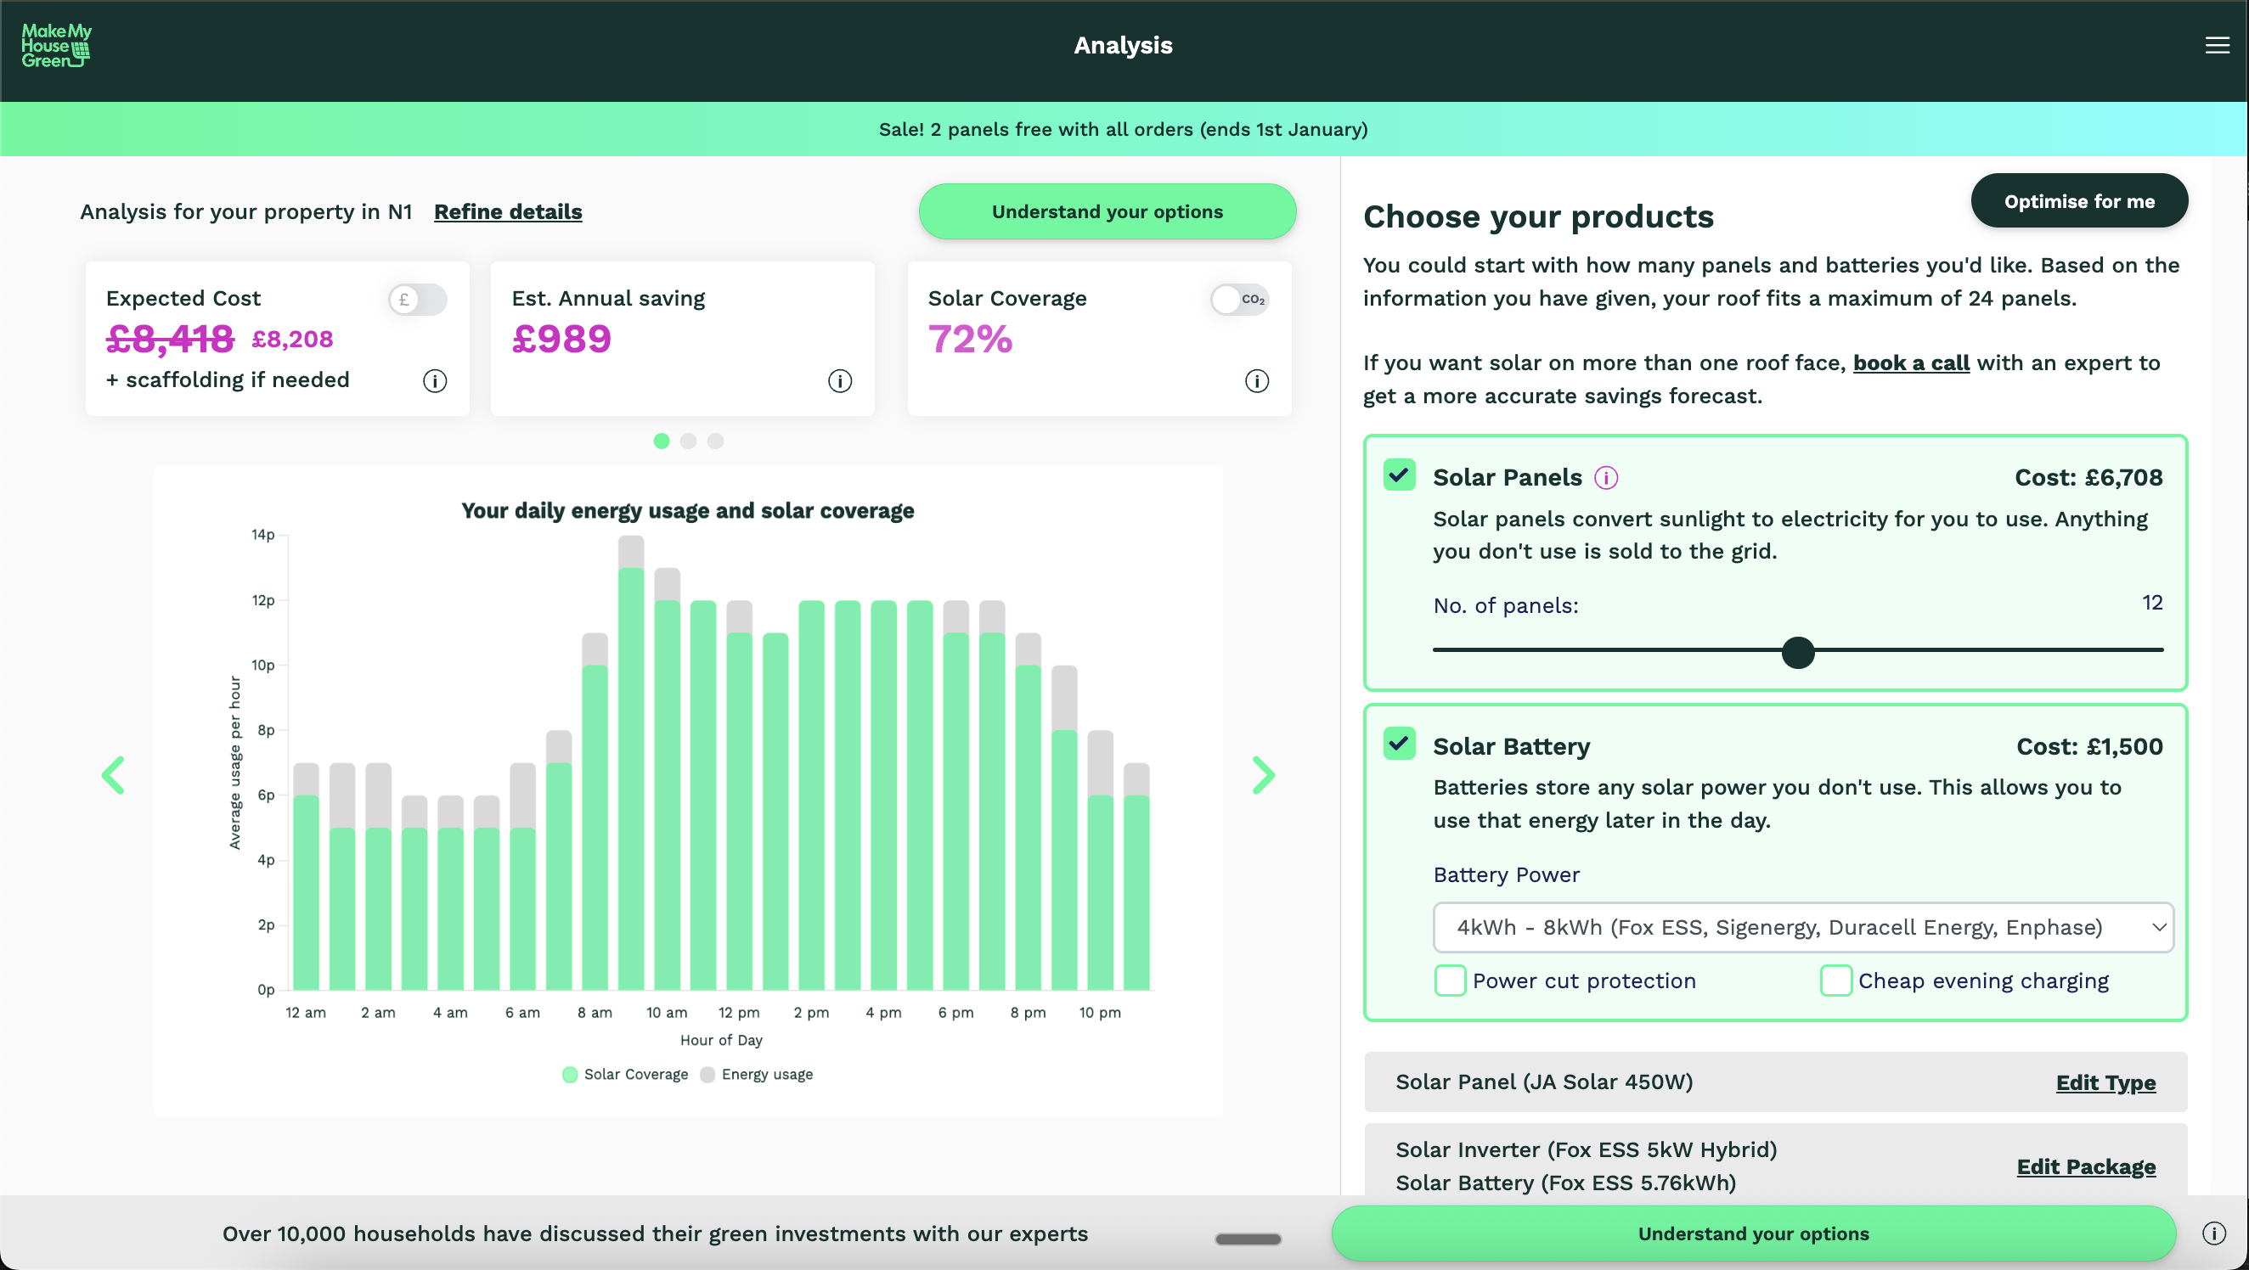Viewport: 2249px width, 1270px height.
Task: Go to next chart arrow
Action: coord(1262,774)
